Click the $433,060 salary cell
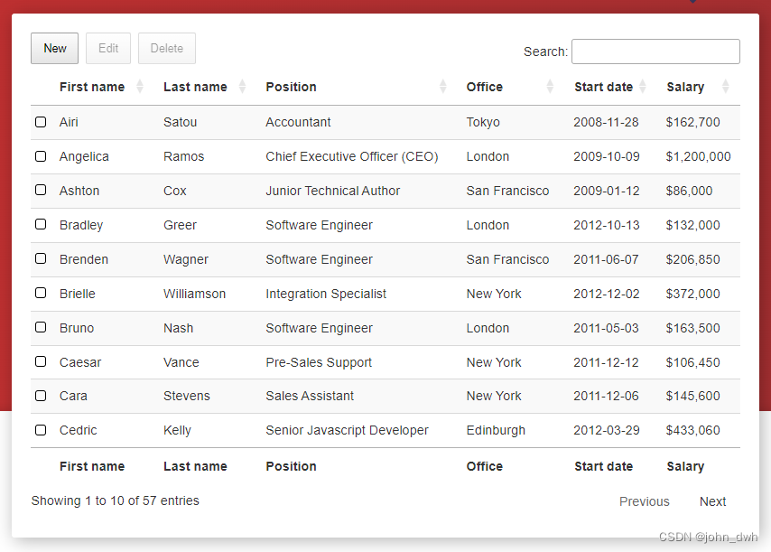 [x=693, y=430]
